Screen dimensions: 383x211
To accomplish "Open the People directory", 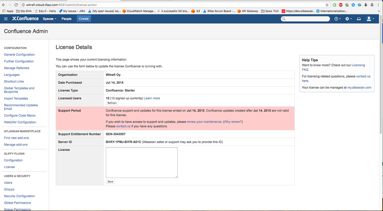I will point(66,19).
